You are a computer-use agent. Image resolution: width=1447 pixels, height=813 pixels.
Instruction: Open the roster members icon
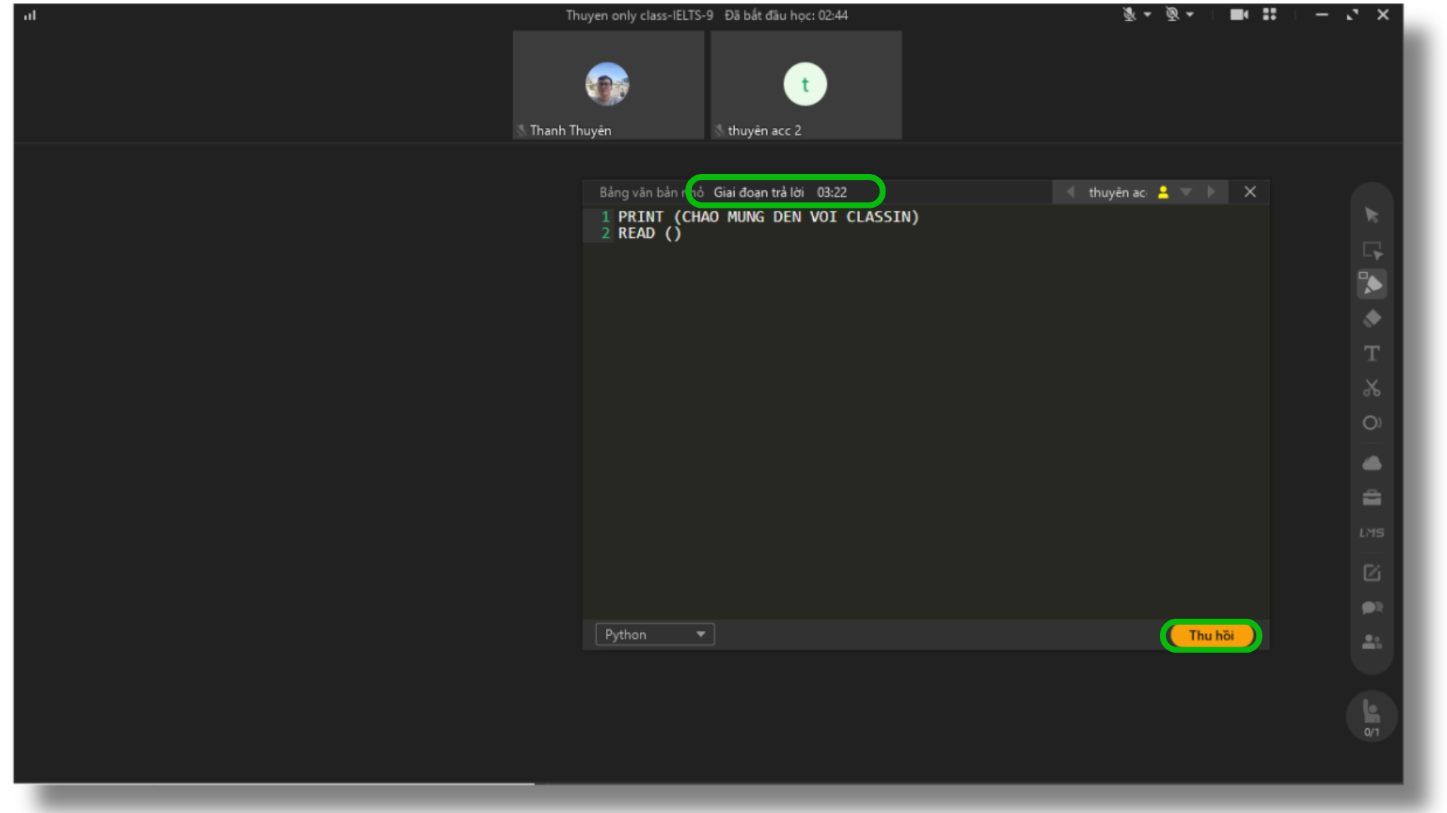pyautogui.click(x=1372, y=642)
